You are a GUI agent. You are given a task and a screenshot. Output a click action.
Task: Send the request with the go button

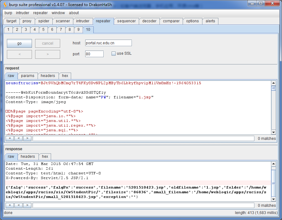(x=19, y=43)
